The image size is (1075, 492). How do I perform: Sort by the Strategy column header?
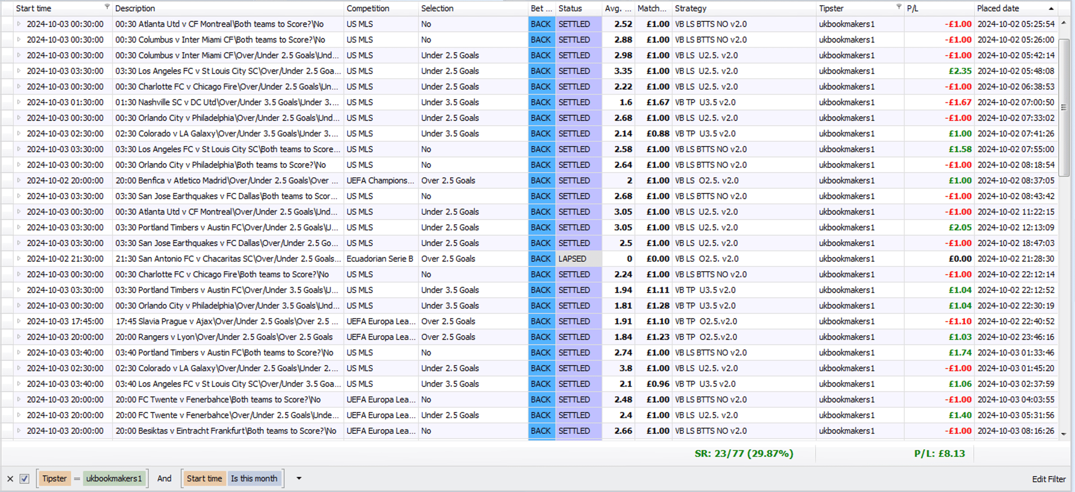tap(744, 8)
